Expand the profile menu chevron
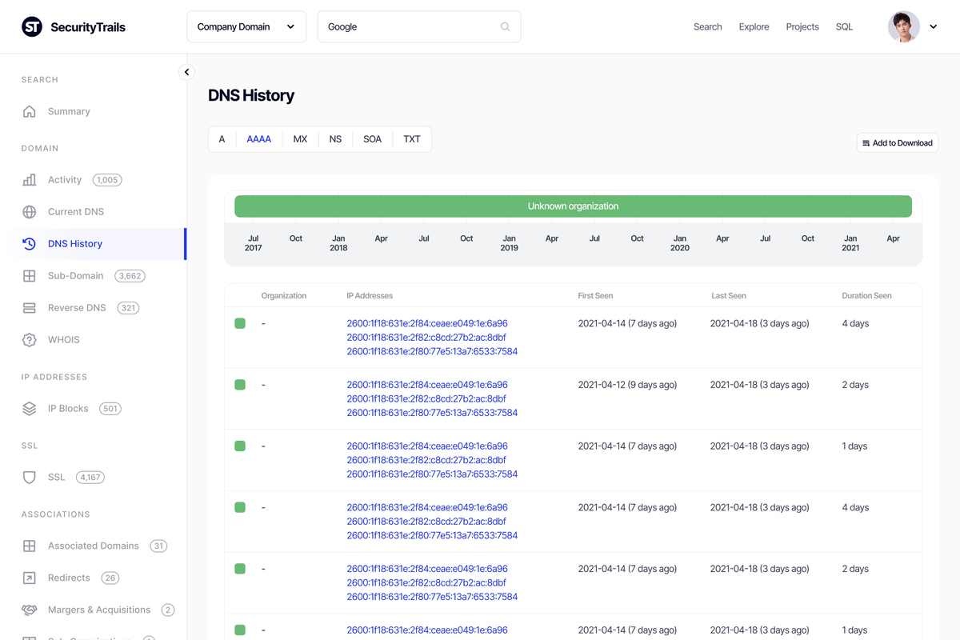Image resolution: width=960 pixels, height=640 pixels. (x=933, y=27)
